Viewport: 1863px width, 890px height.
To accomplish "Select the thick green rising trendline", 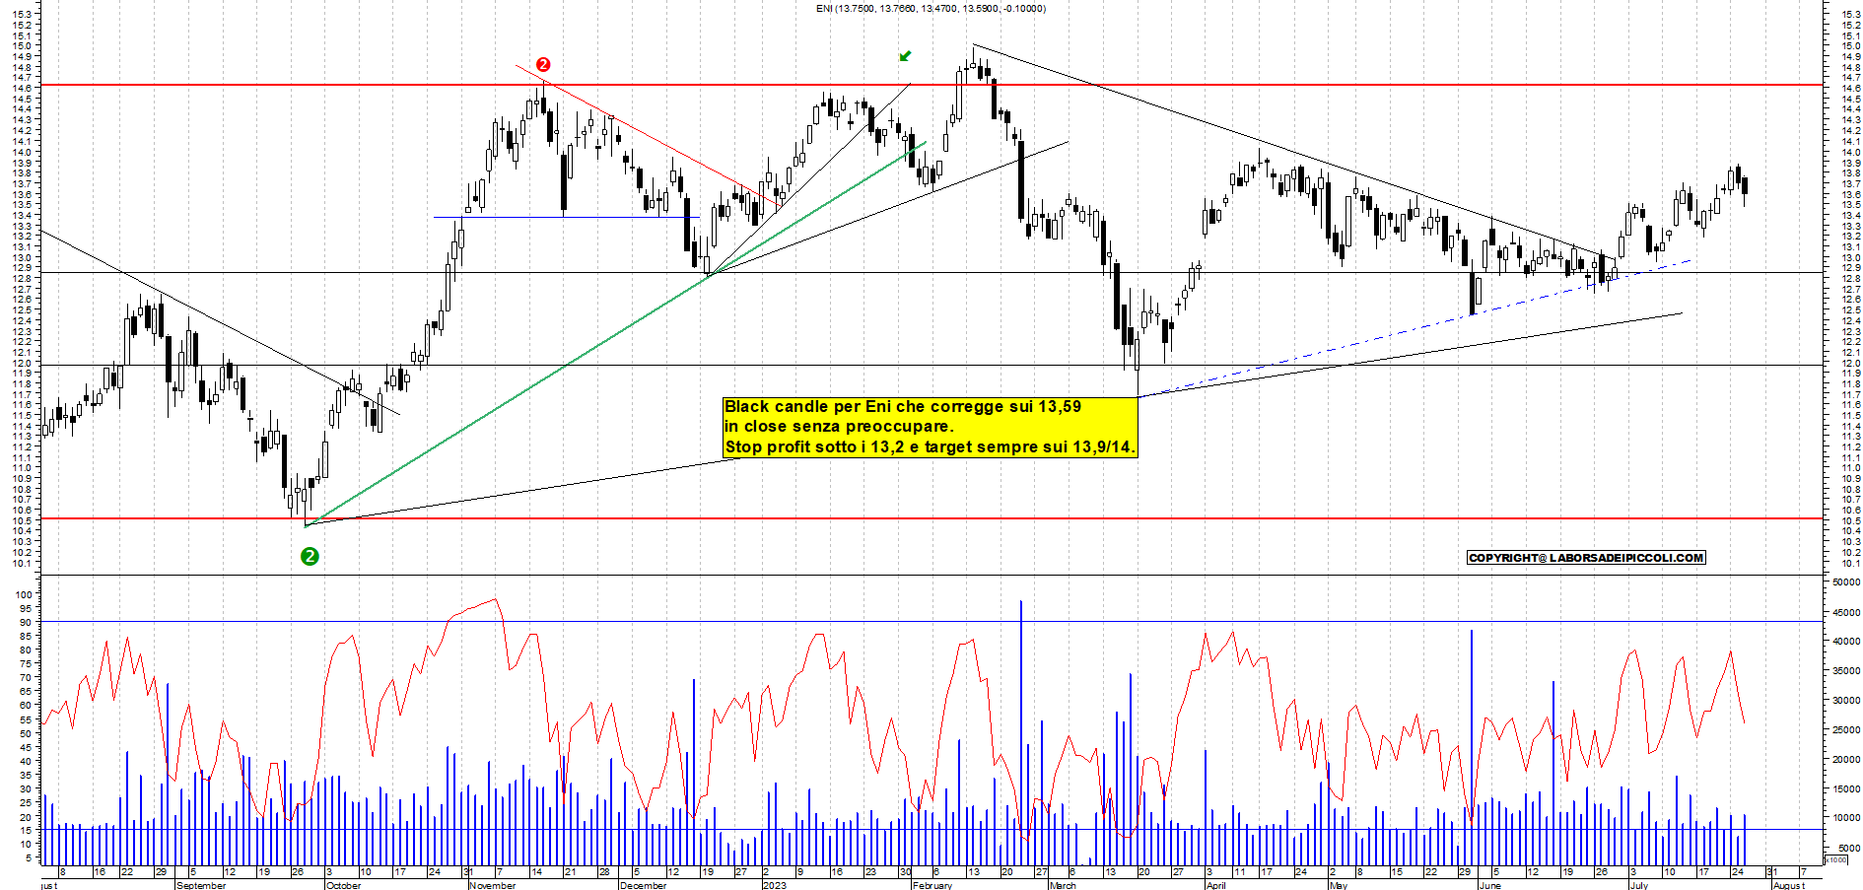I will point(615,334).
